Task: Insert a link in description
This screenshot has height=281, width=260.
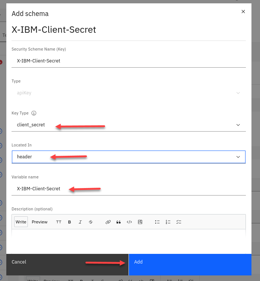Action: click(108, 222)
